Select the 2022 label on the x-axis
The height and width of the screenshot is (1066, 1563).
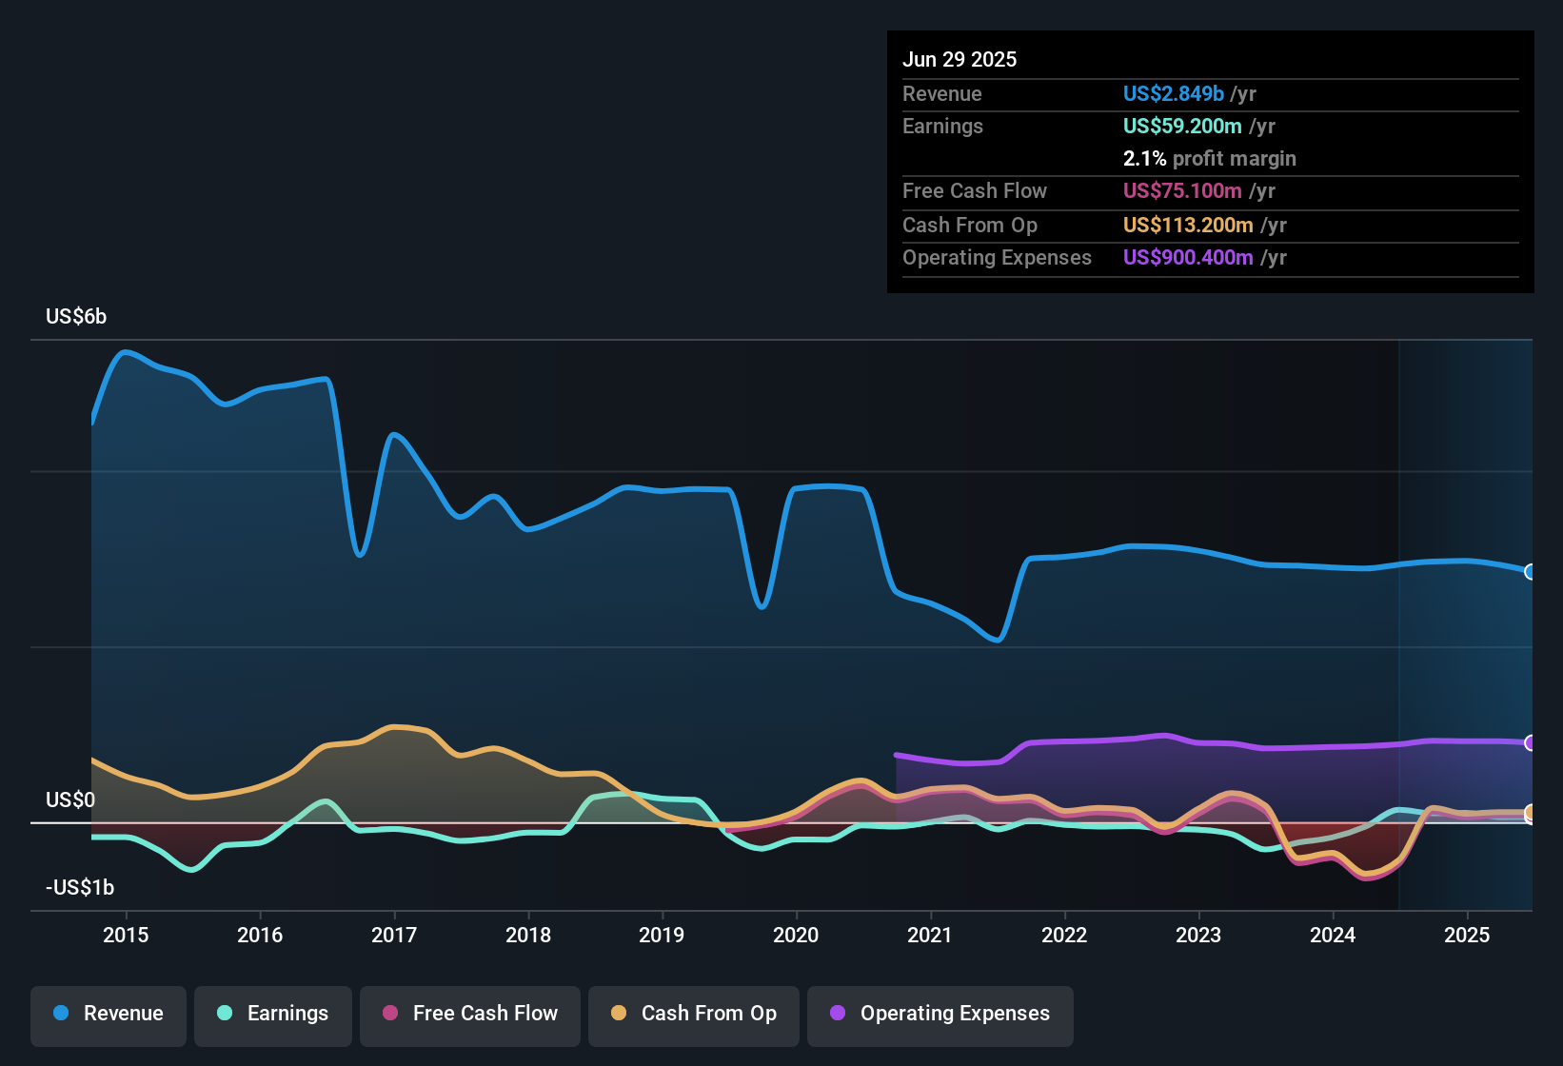(x=1064, y=935)
